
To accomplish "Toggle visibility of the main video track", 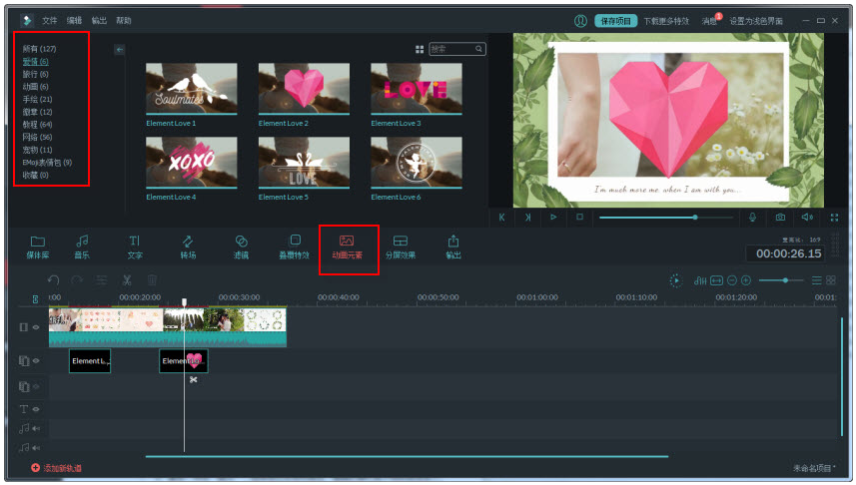I will [36, 327].
